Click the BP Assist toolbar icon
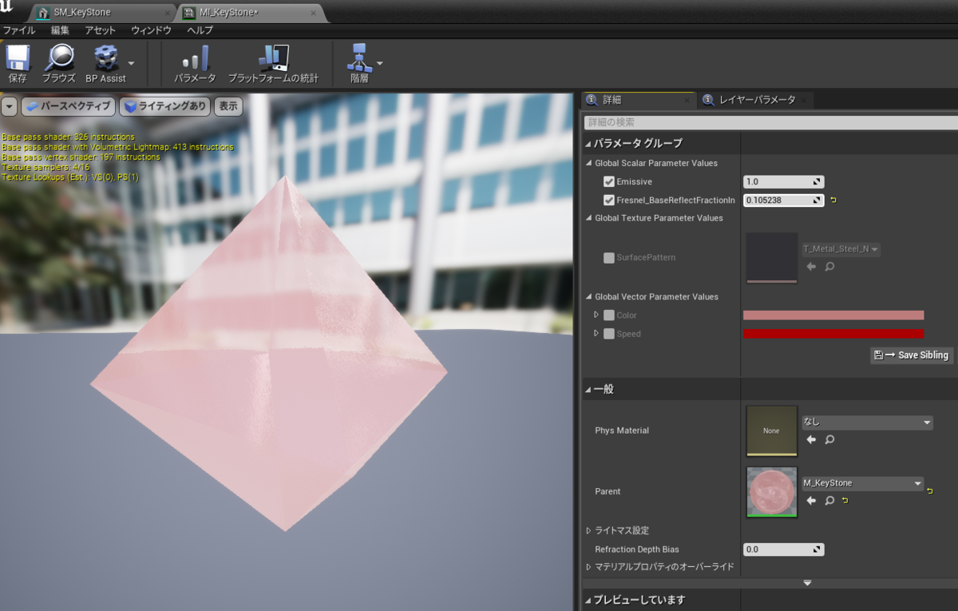Screen dimensions: 958x611 point(105,58)
